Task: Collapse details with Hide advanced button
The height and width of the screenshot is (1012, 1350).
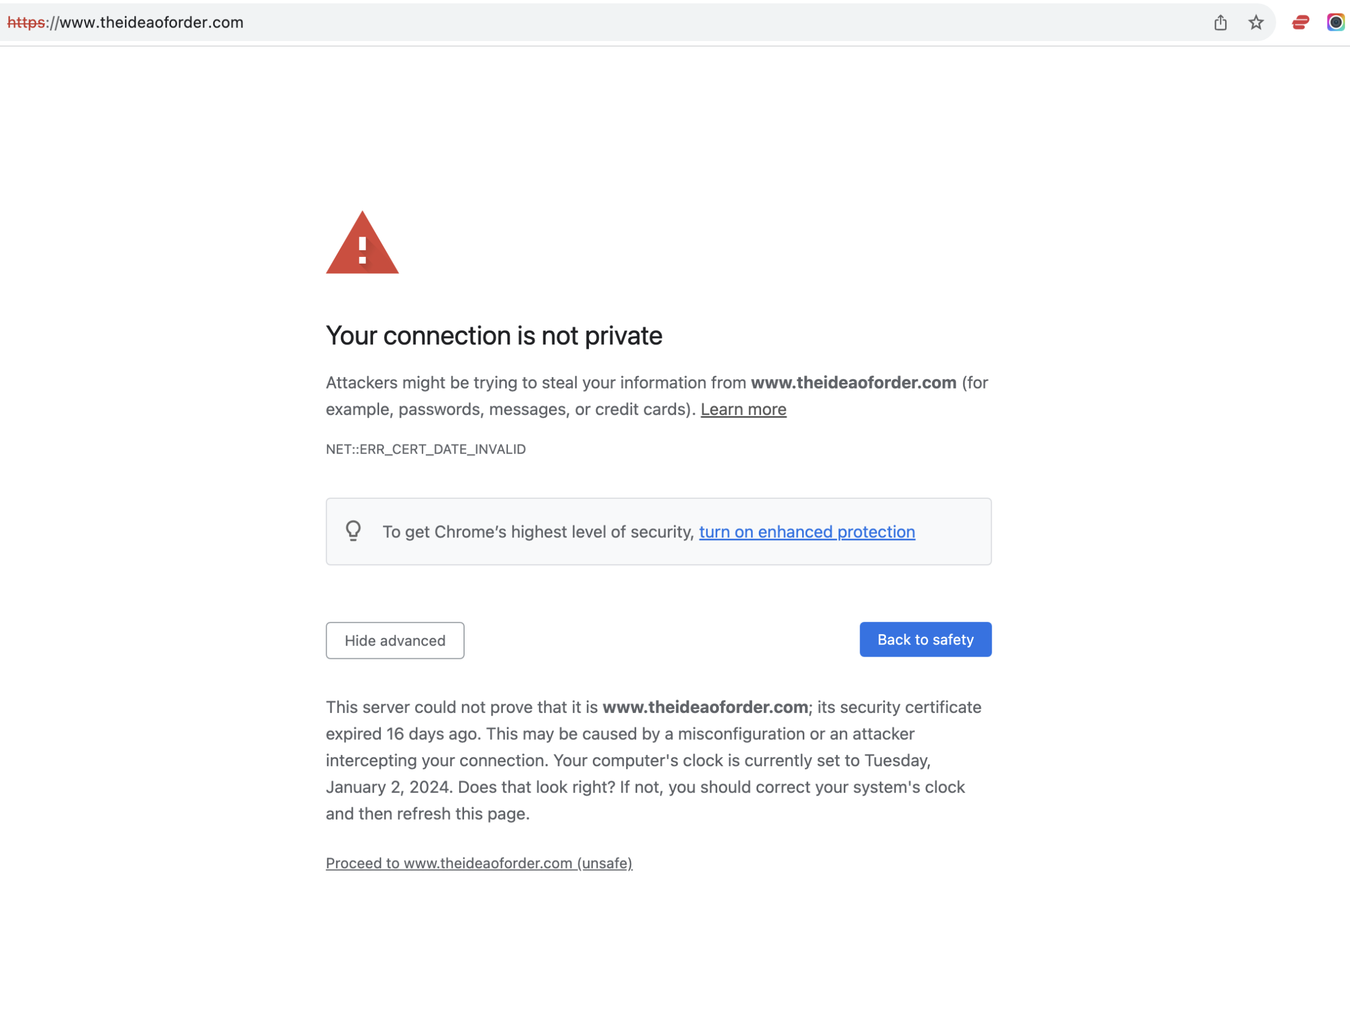Action: click(x=395, y=640)
